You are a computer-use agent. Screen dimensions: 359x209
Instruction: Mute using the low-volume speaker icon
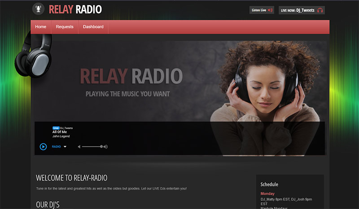pyautogui.click(x=79, y=147)
